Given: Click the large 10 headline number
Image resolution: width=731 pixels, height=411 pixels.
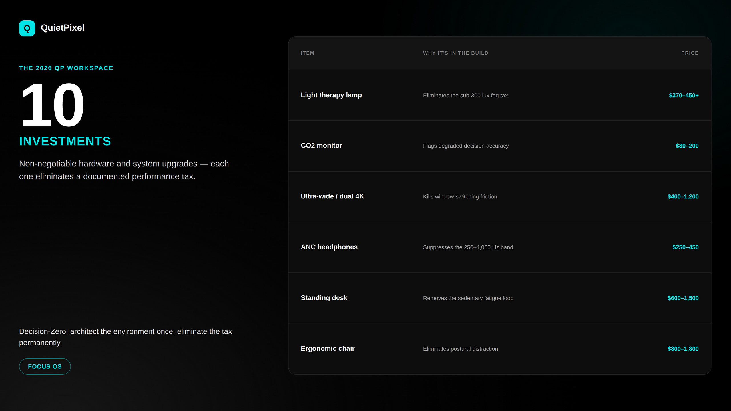Looking at the screenshot, I should pyautogui.click(x=52, y=105).
